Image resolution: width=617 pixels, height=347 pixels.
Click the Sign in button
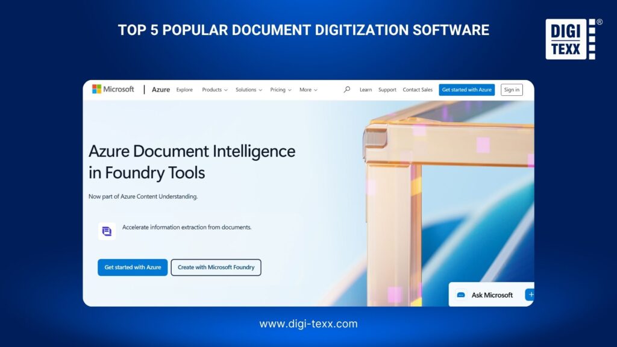(512, 90)
